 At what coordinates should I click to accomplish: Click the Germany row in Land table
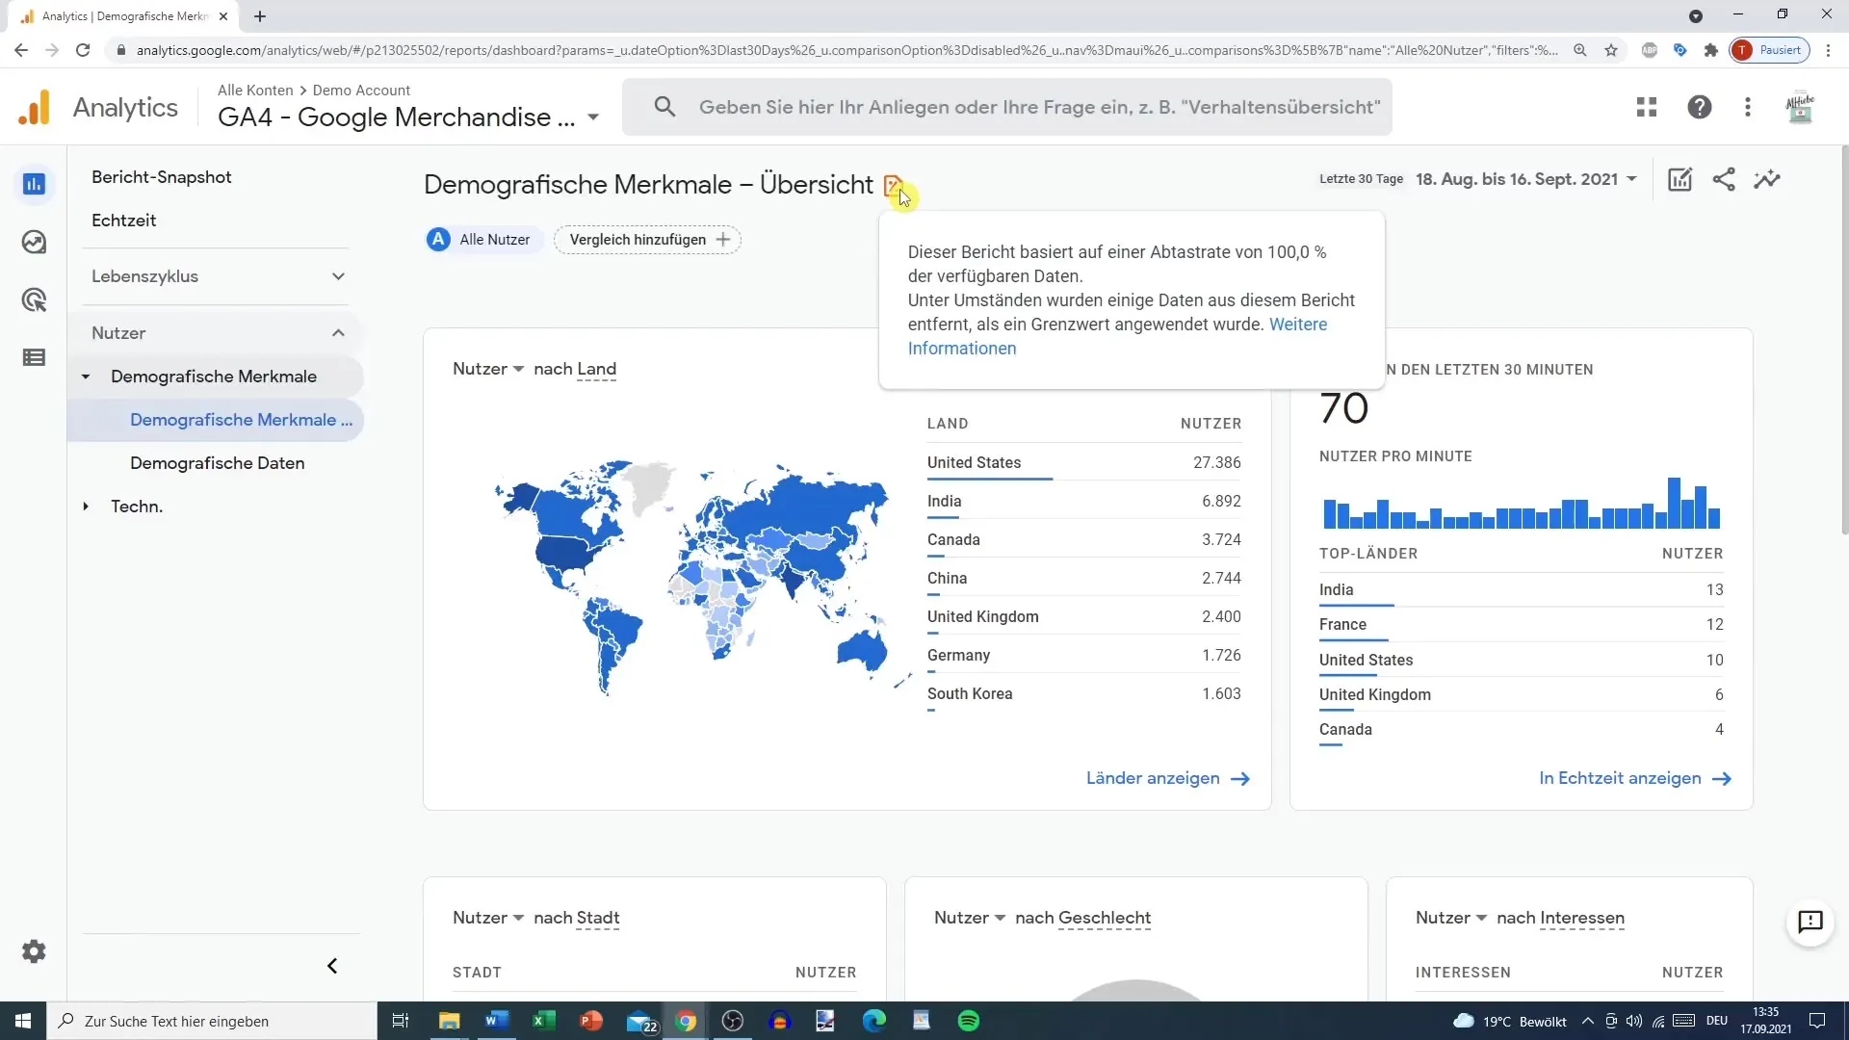(1084, 655)
